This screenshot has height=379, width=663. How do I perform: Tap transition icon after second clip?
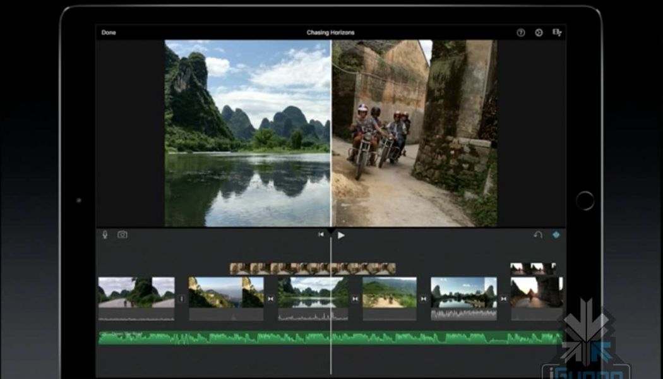(x=271, y=299)
